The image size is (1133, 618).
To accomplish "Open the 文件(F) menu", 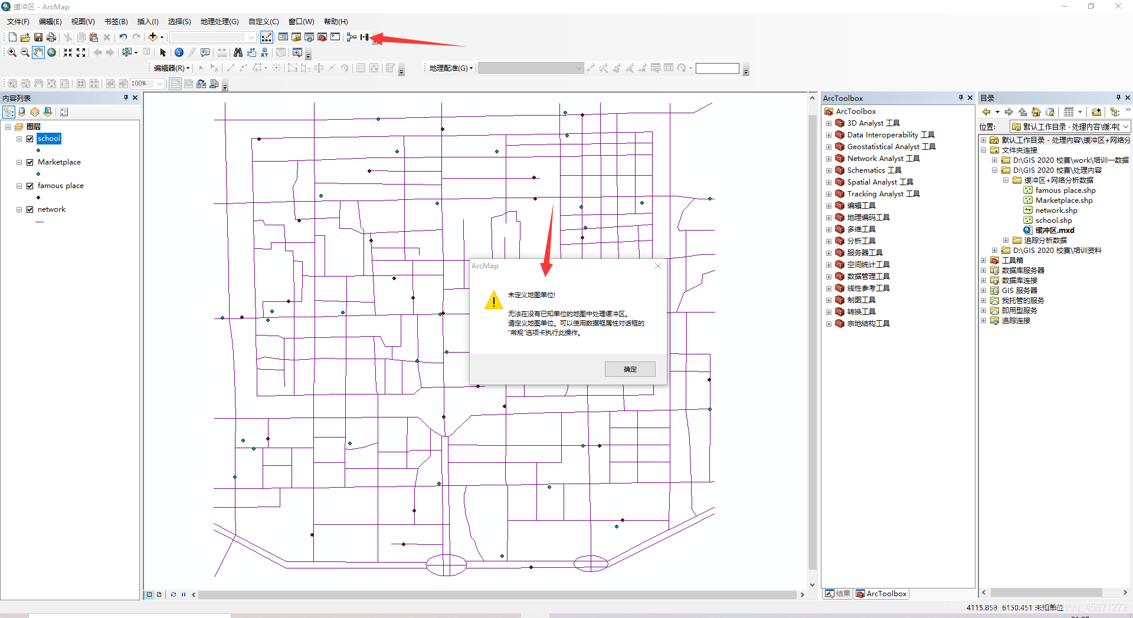I will (x=18, y=22).
